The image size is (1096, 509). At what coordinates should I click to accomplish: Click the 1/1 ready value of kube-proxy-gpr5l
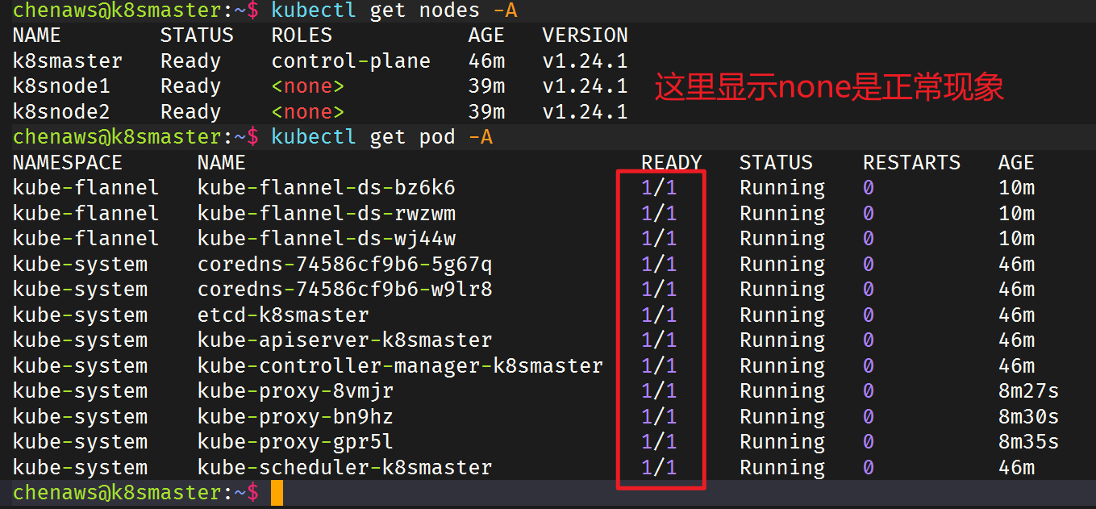(659, 442)
